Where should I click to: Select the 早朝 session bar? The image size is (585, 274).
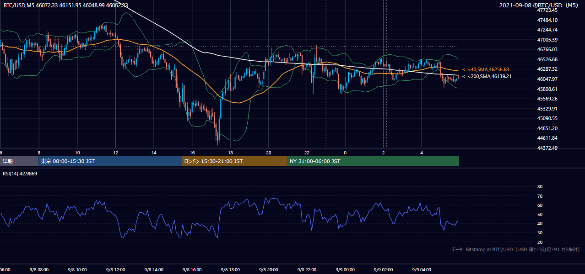tap(19, 161)
